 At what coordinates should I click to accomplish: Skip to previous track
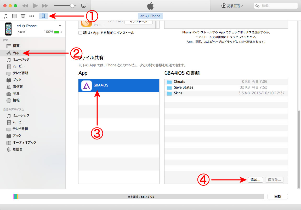25,6
